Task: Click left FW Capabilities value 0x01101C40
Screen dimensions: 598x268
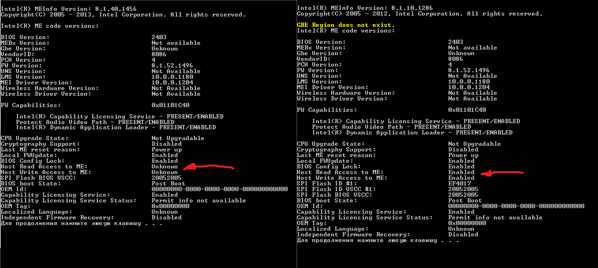Action: (x=170, y=105)
